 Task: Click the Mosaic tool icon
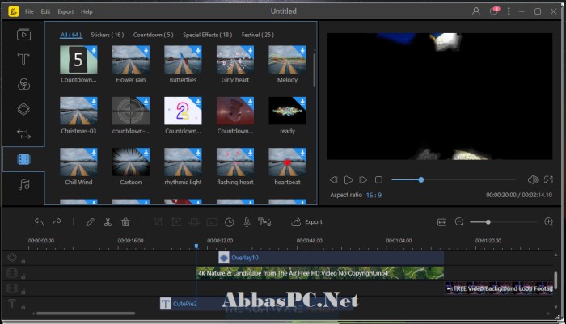194,222
